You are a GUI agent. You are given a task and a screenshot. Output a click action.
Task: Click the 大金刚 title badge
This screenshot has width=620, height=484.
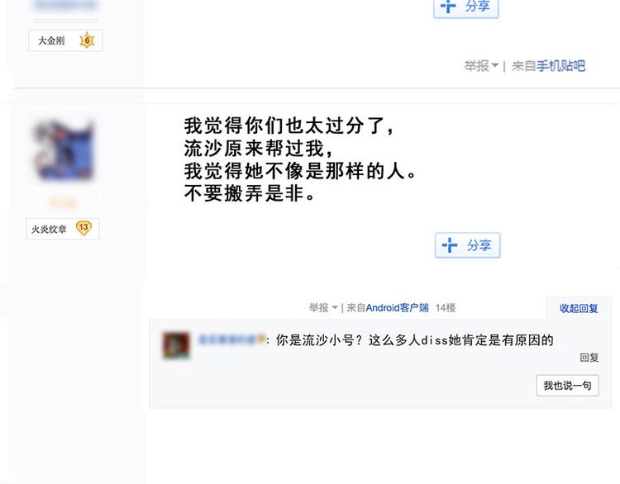65,40
